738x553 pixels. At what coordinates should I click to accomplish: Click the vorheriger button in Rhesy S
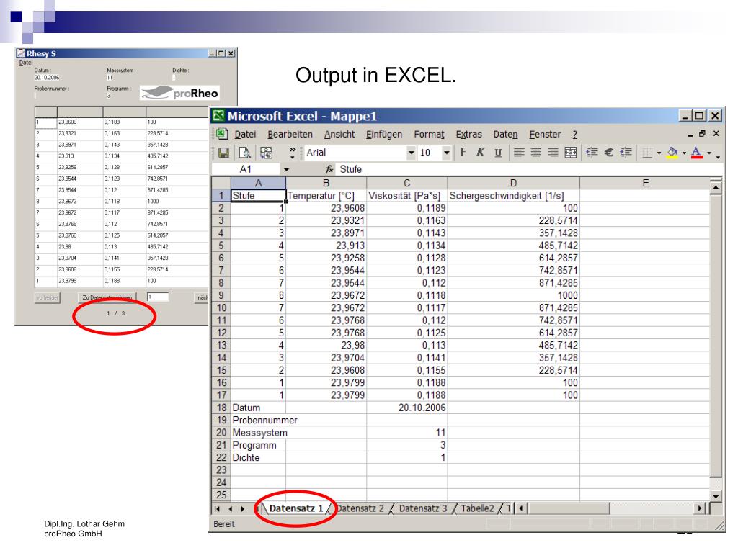[x=48, y=297]
